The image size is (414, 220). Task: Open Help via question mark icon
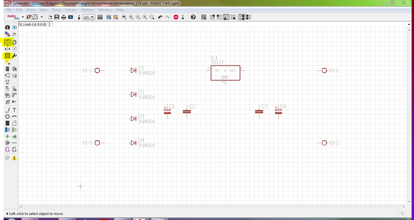point(193,17)
